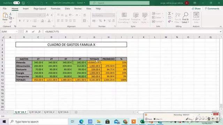Click the AutoSum sigma icon
Image resolution: width=223 pixels, height=125 pixels.
170,14
